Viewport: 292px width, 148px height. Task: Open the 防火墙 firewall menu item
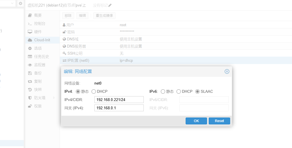[x=42, y=98]
